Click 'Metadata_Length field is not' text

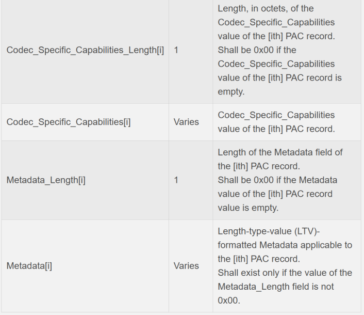pos(276,287)
